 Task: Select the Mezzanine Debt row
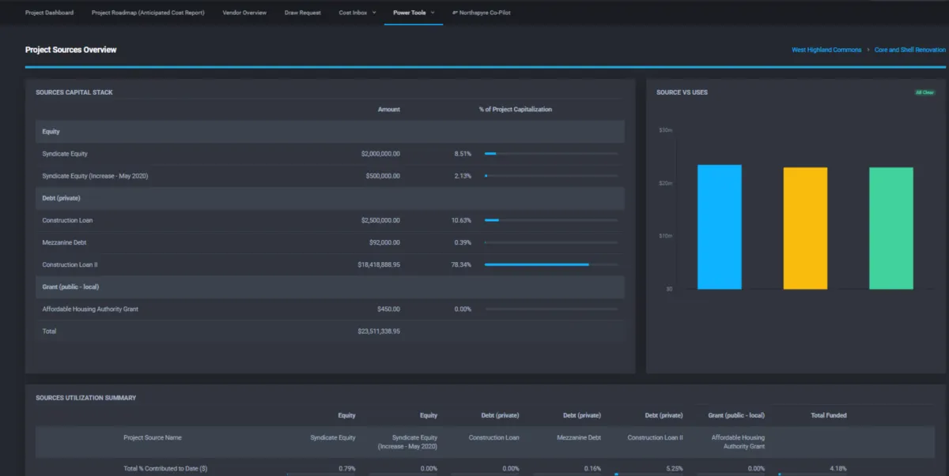[x=65, y=242]
